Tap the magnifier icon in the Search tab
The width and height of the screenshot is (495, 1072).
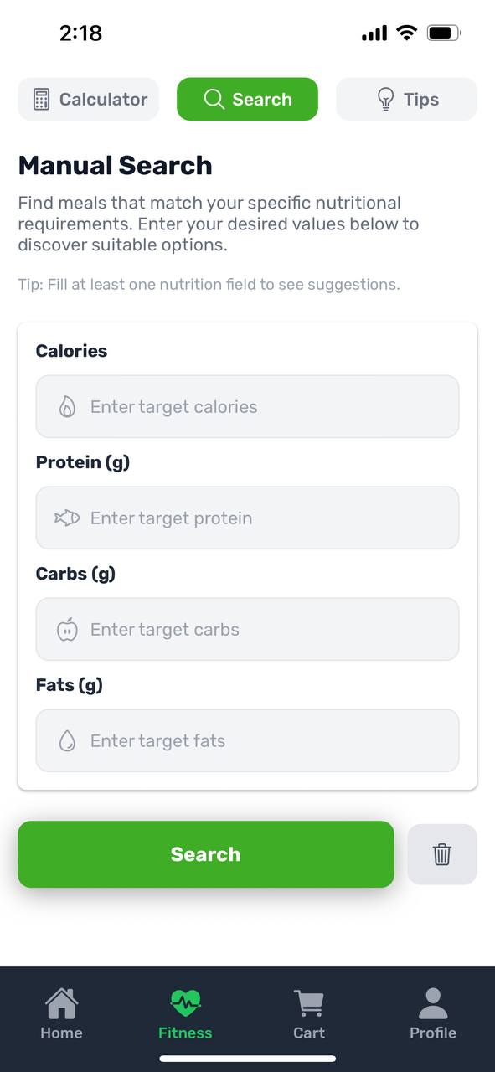coord(214,99)
